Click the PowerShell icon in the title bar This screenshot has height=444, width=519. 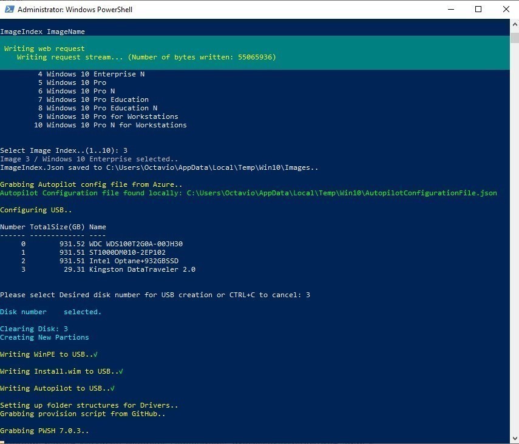pos(9,9)
